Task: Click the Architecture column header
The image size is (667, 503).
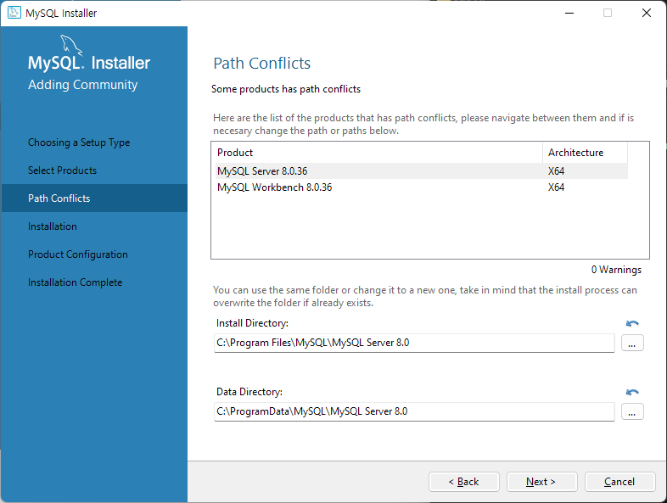Action: point(585,153)
